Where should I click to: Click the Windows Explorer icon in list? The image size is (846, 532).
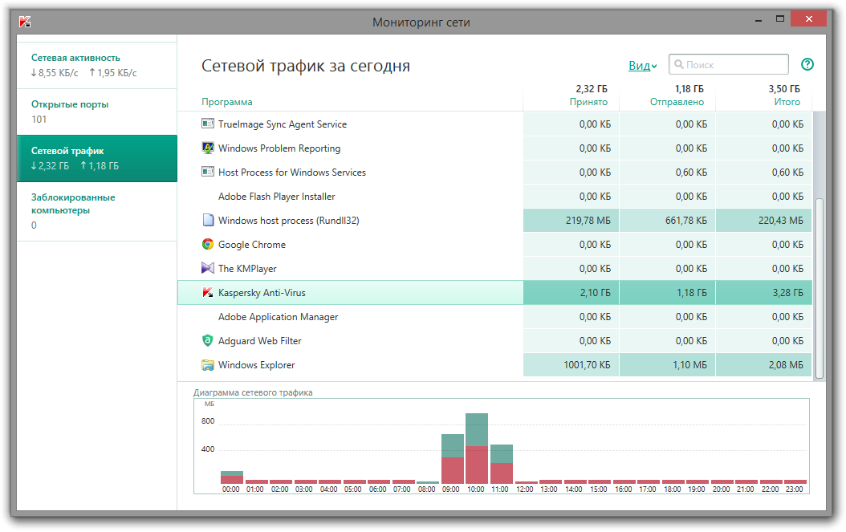(208, 365)
